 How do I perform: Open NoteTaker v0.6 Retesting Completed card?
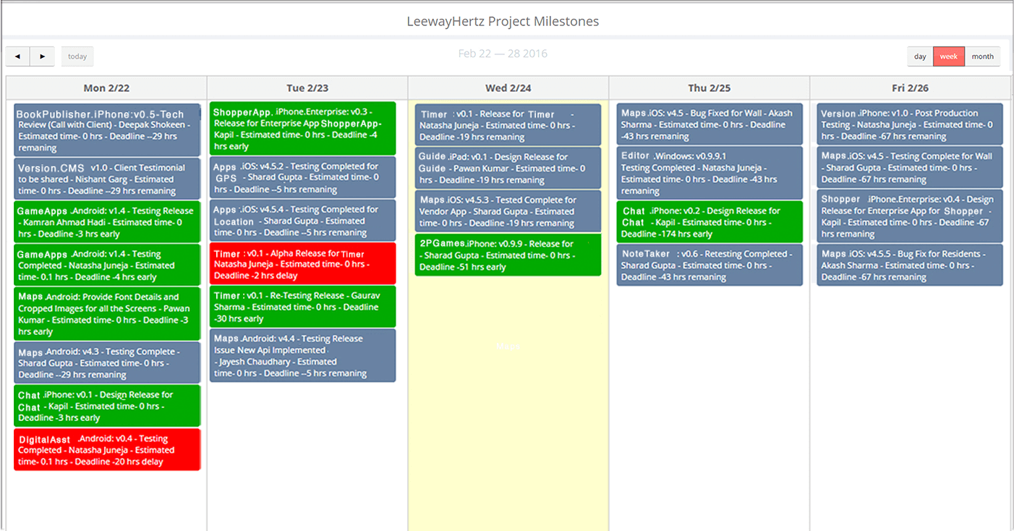[x=710, y=265]
